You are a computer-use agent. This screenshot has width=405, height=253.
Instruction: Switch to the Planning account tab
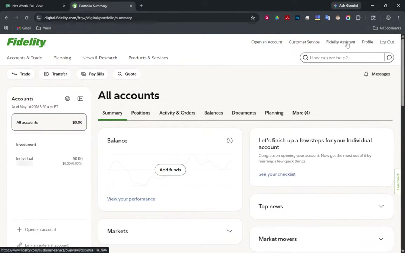point(274,113)
